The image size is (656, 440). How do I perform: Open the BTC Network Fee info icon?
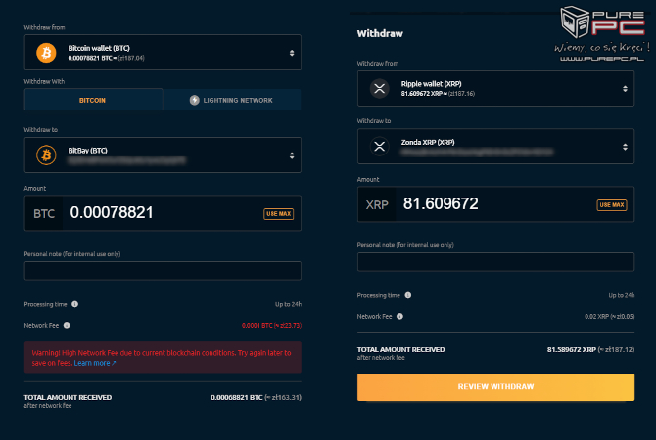click(x=67, y=325)
